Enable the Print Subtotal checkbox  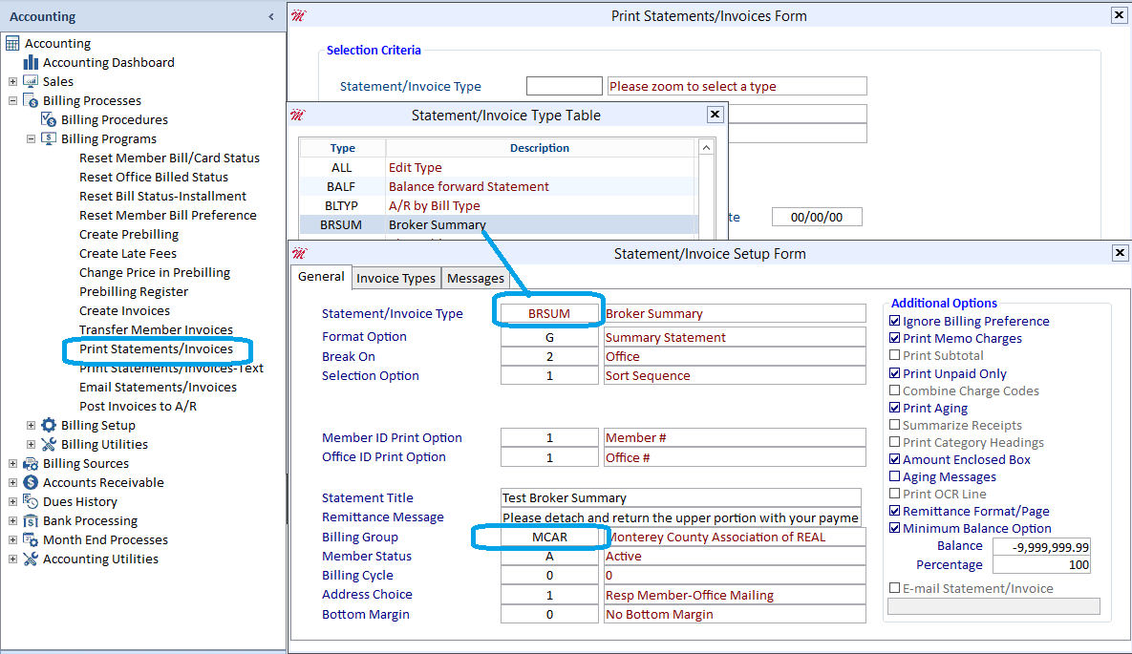[x=894, y=355]
